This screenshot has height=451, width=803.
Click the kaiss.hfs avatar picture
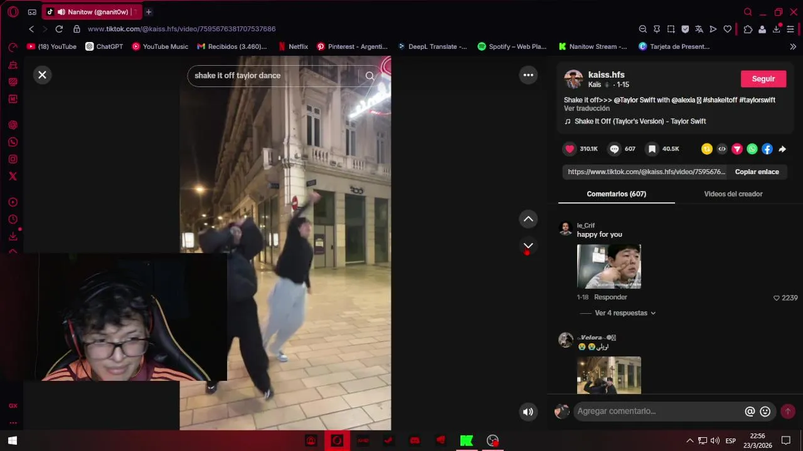[573, 80]
